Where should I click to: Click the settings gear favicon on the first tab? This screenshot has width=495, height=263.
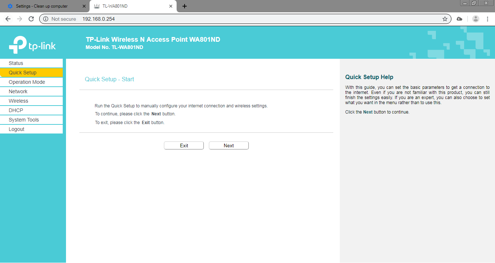pos(10,6)
